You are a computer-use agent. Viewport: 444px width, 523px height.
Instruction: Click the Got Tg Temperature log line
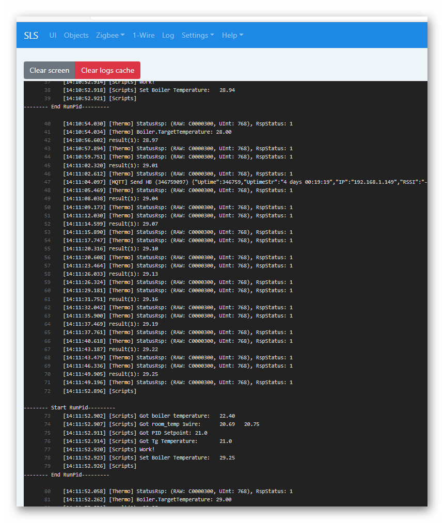click(x=147, y=441)
